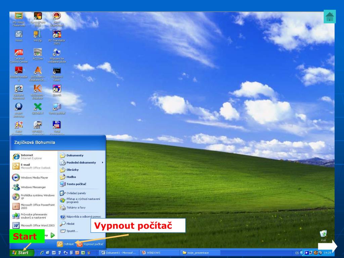
Task: Select the Adobe Reader desktop icon
Action: [x=19, y=74]
